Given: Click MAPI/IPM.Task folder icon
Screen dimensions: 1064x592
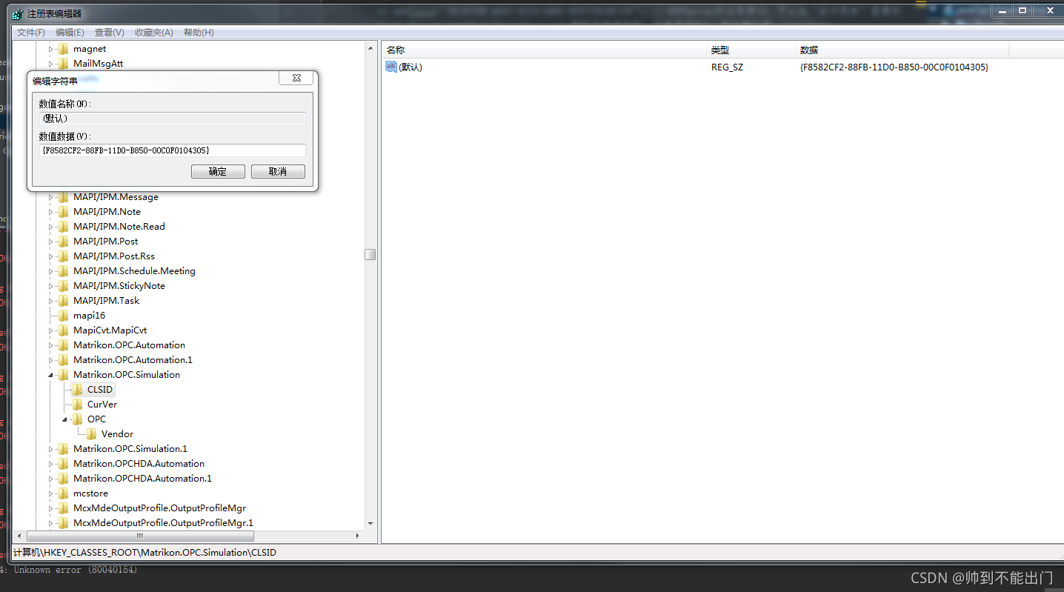Looking at the screenshot, I should (x=64, y=301).
